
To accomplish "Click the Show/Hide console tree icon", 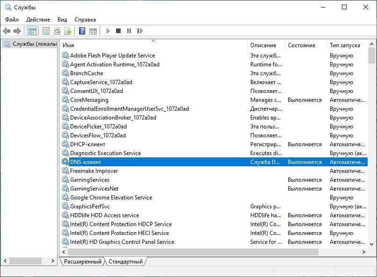I will pyautogui.click(x=32, y=31).
